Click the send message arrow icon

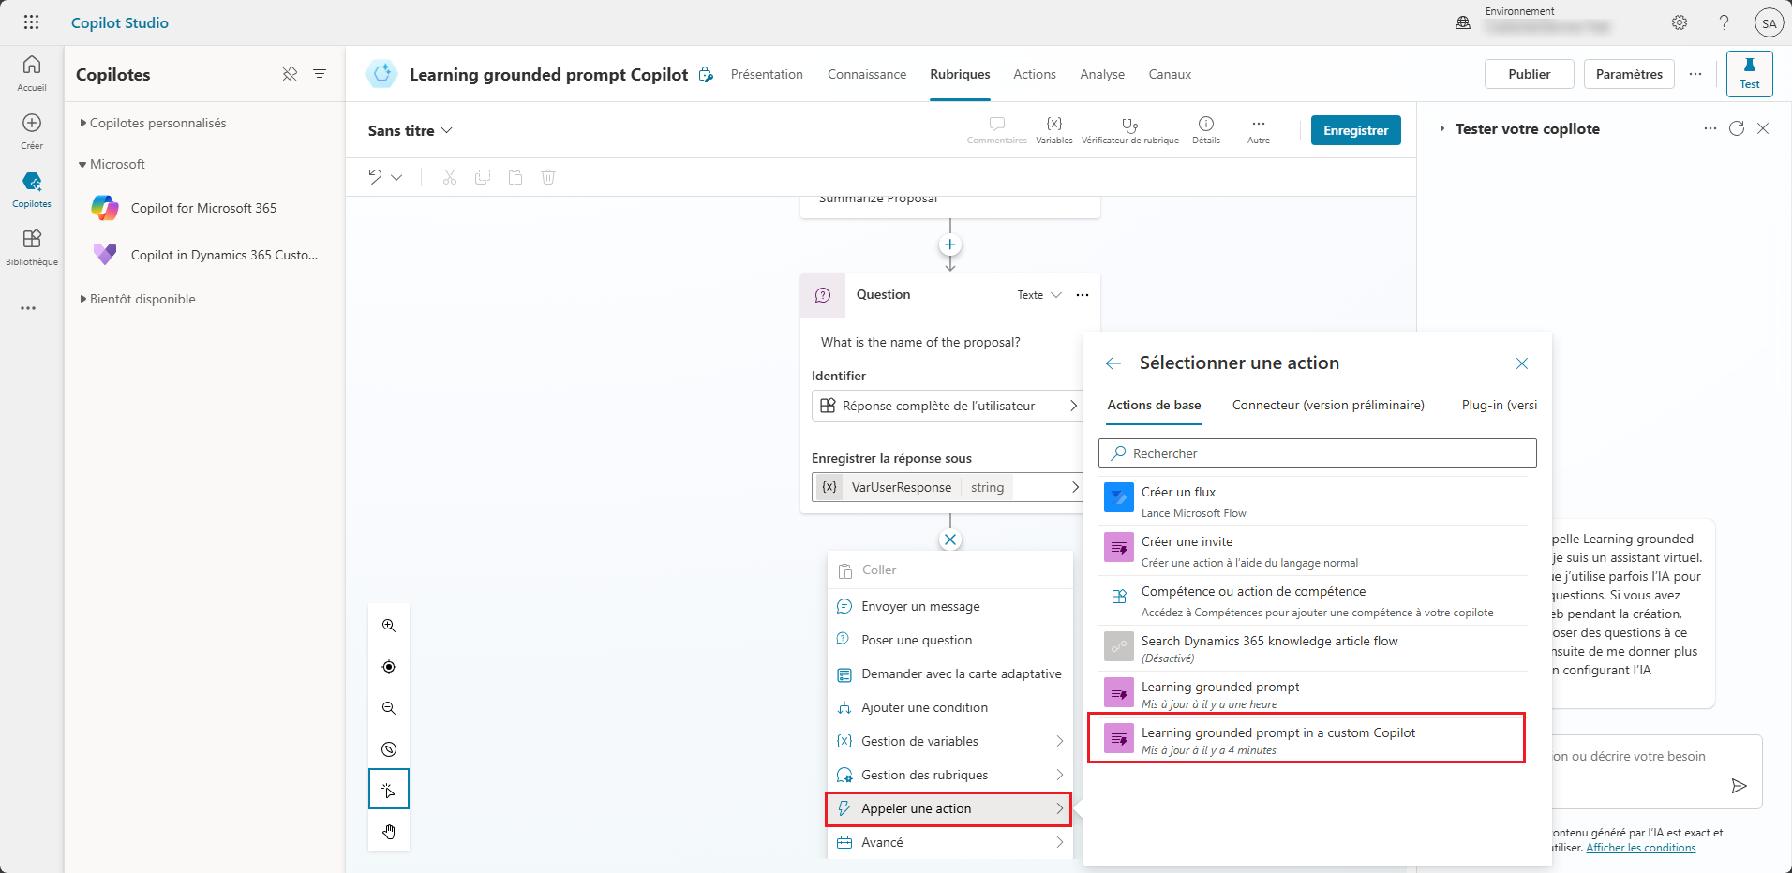tap(1739, 786)
